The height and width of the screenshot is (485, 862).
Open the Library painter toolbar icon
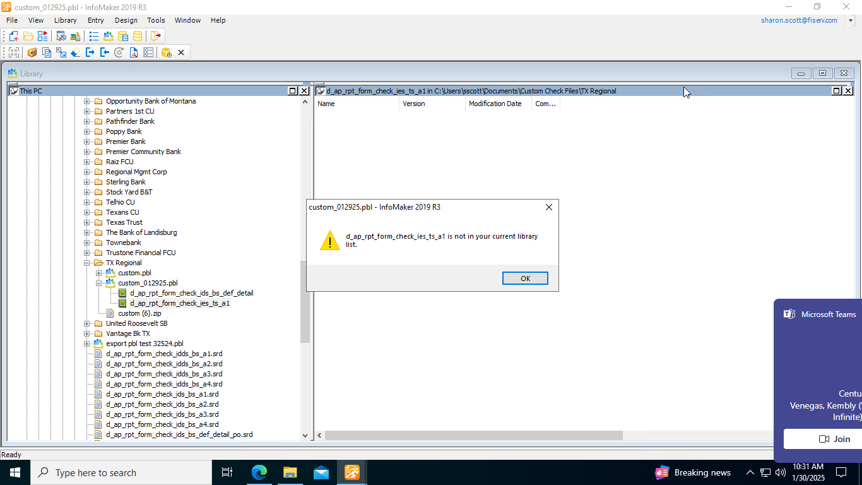click(x=109, y=36)
